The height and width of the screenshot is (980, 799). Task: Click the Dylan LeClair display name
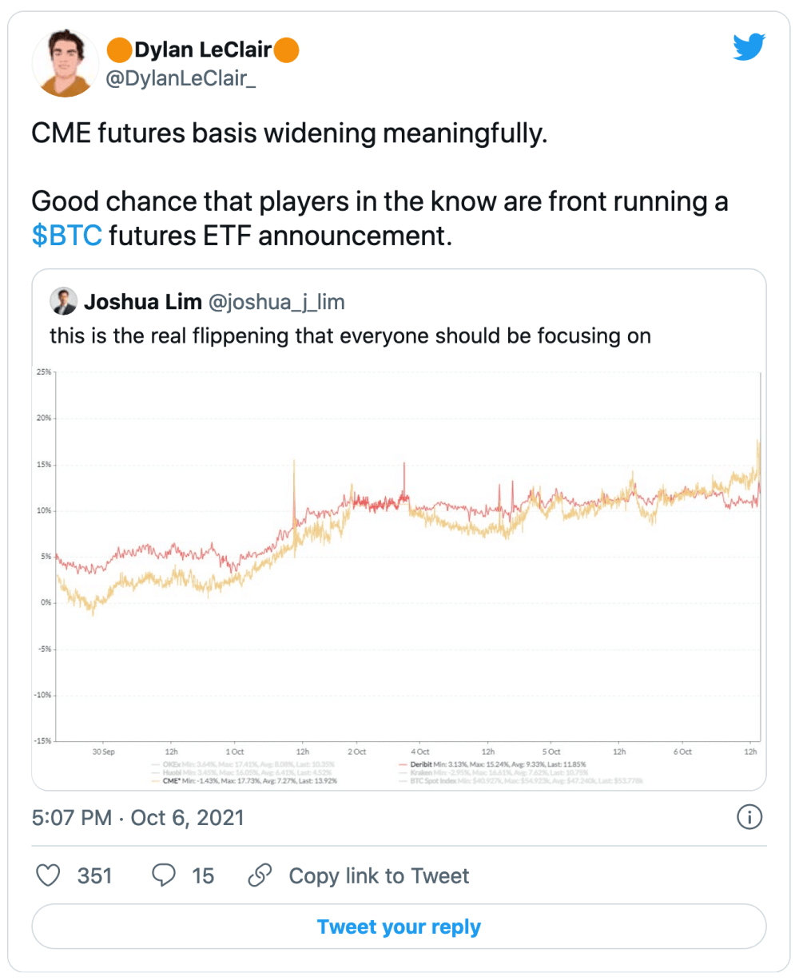203,51
